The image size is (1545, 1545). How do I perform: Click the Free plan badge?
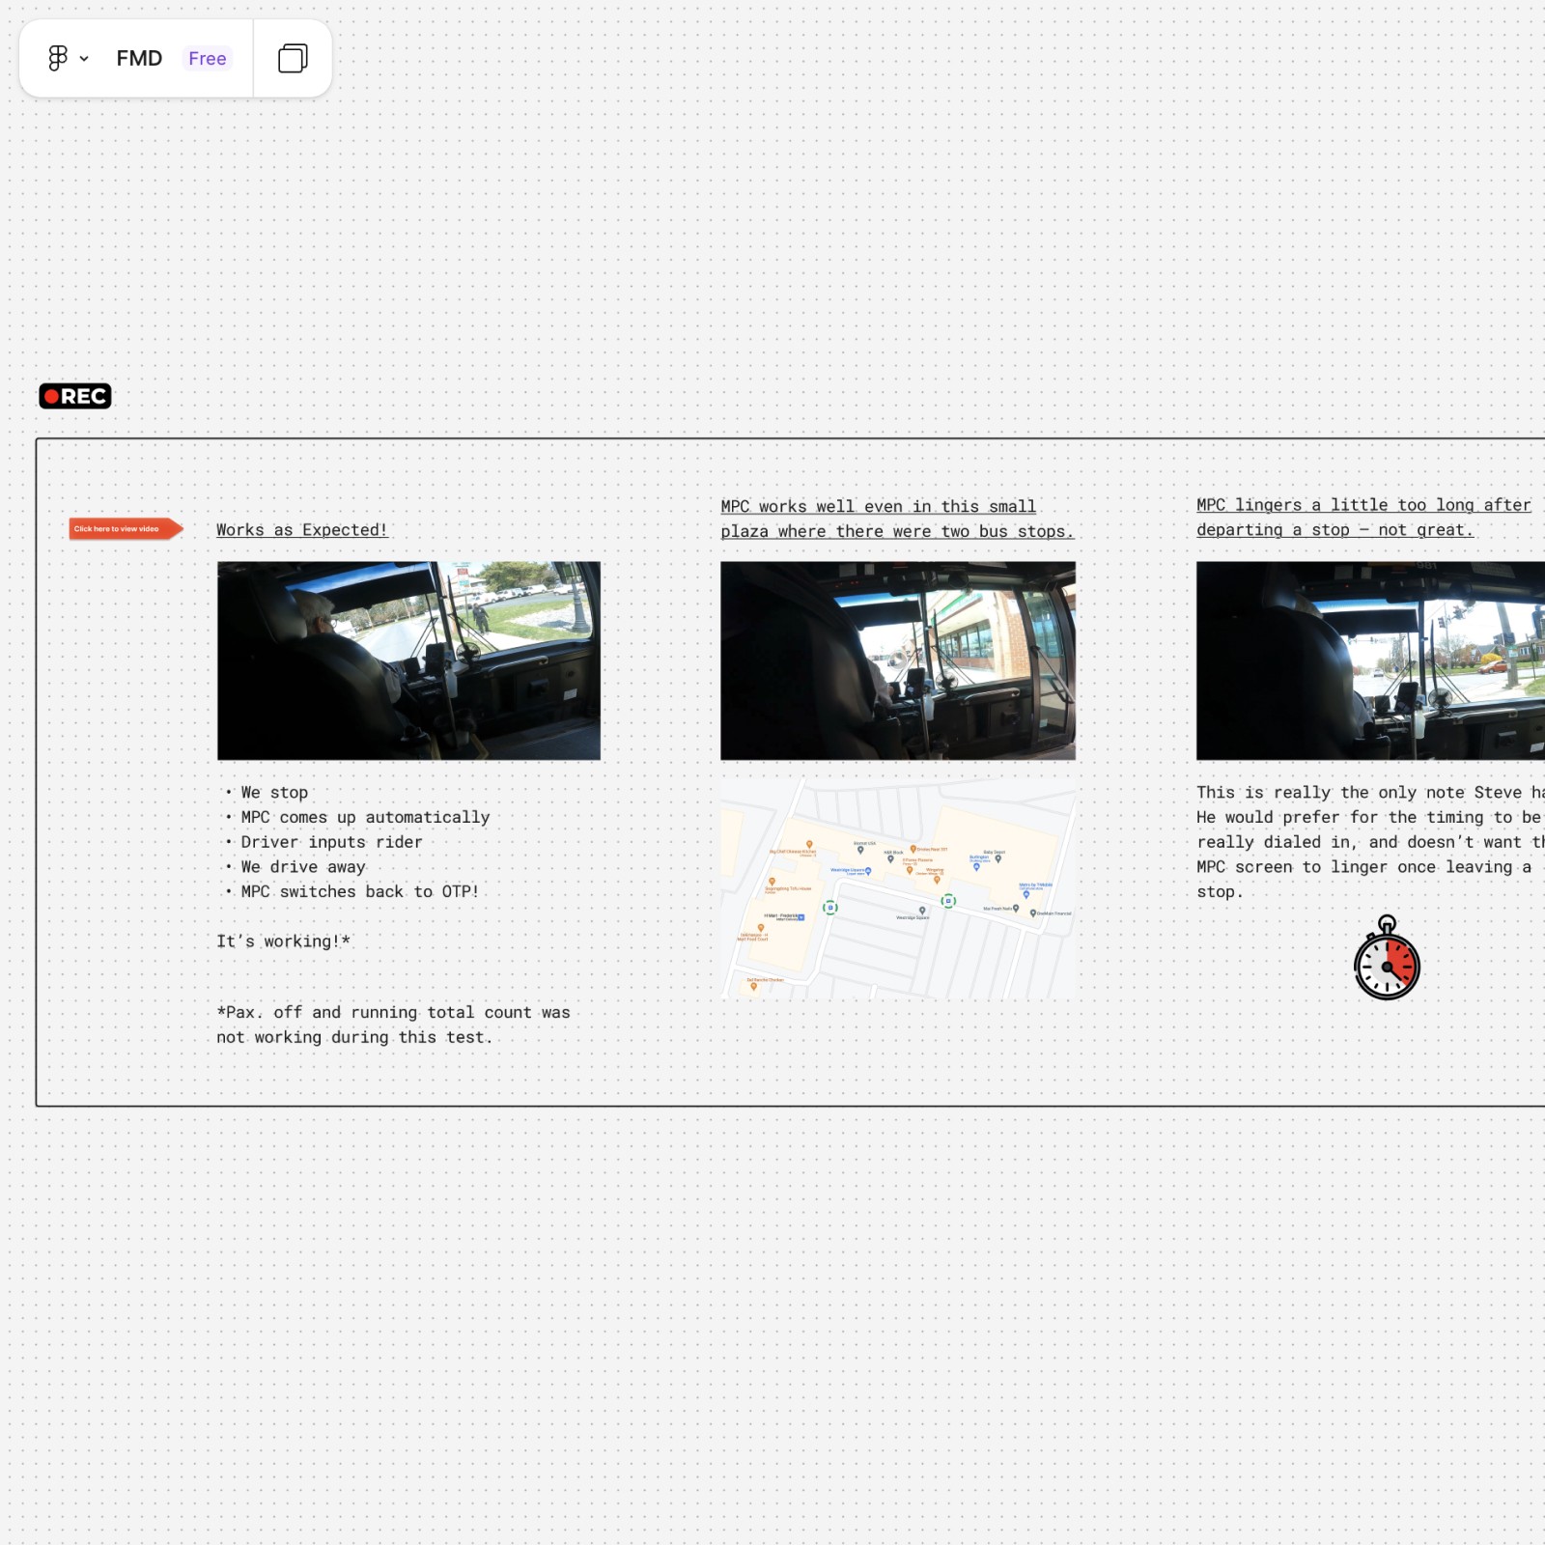pos(207,58)
